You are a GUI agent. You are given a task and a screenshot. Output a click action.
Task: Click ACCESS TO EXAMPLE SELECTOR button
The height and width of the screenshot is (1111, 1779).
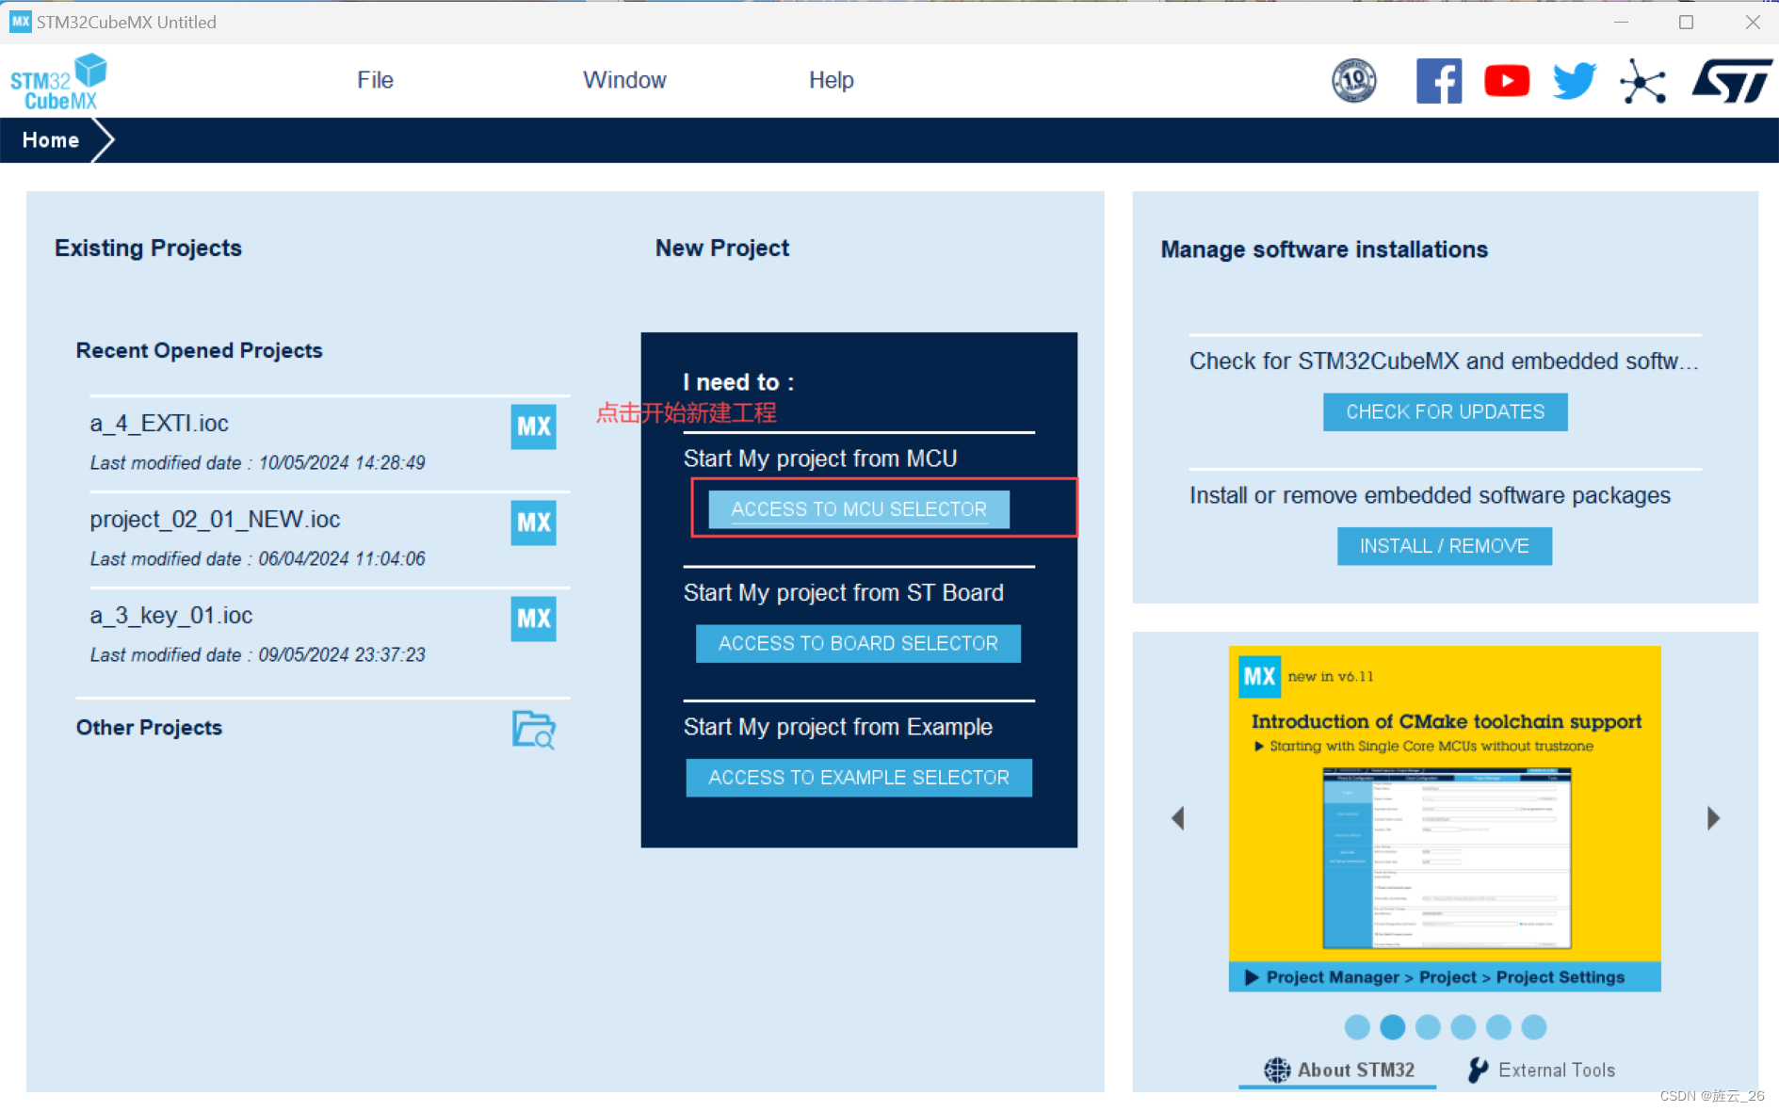859,778
